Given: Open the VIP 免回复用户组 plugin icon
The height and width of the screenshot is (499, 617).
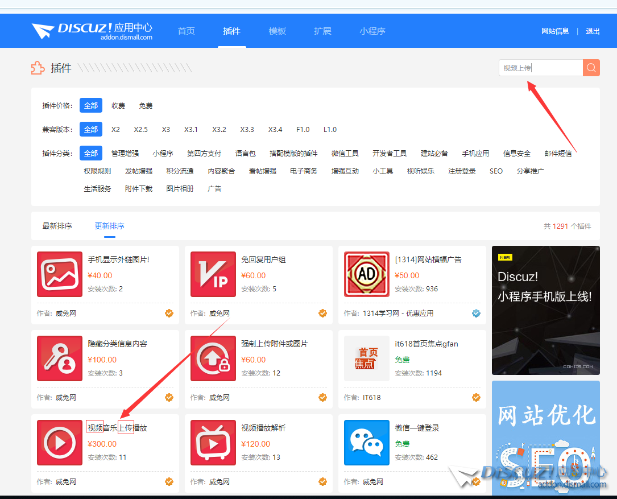Looking at the screenshot, I should pyautogui.click(x=213, y=274).
